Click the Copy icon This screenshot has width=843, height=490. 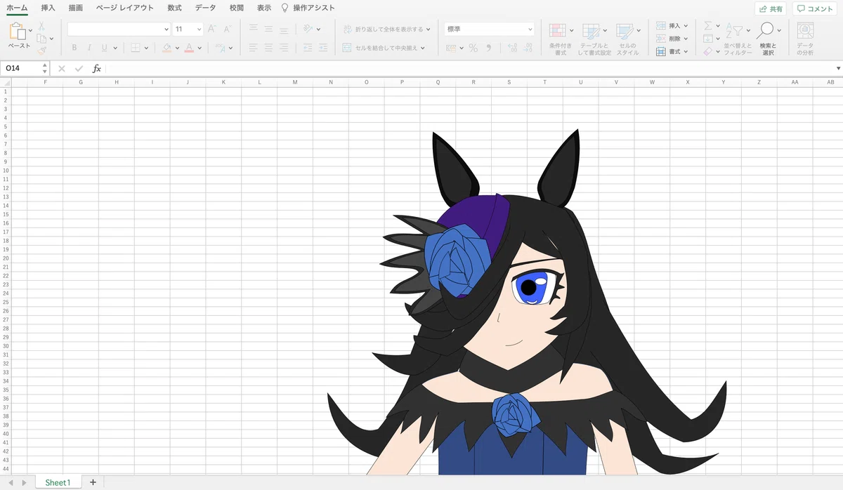pos(41,38)
